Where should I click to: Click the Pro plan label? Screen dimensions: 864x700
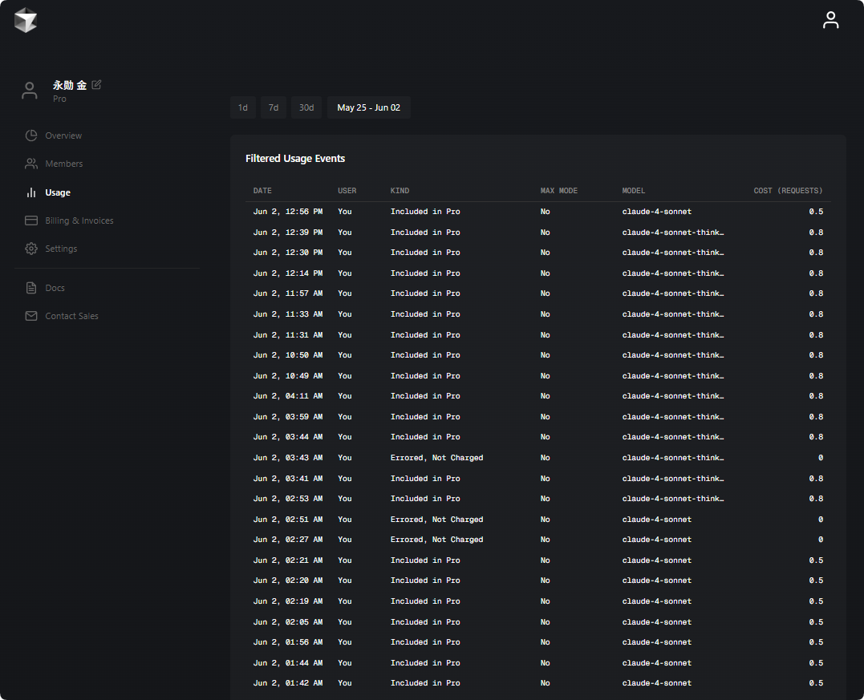59,99
